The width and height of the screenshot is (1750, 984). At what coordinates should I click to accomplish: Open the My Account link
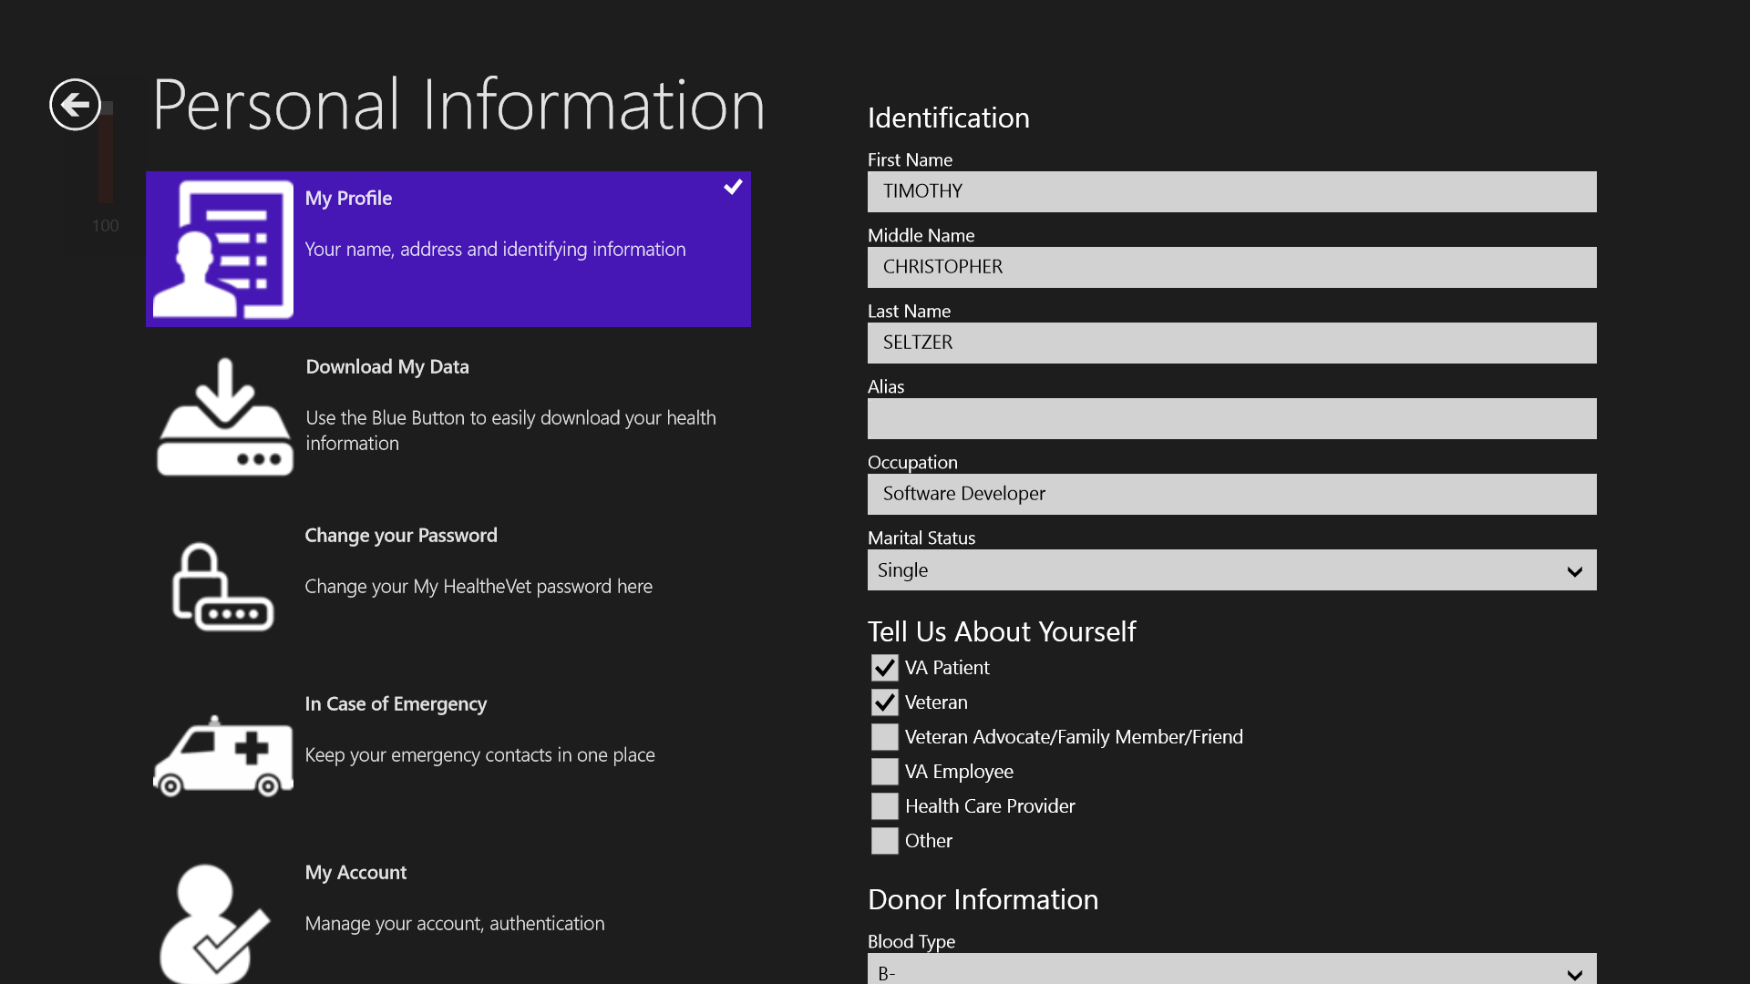[x=355, y=873]
